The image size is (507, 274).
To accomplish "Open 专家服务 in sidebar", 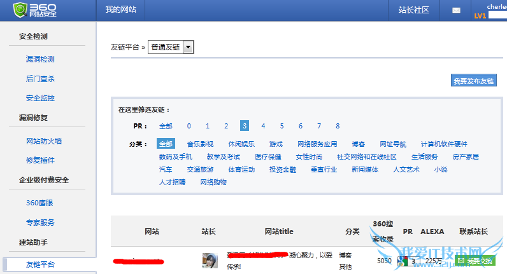I will point(40,223).
